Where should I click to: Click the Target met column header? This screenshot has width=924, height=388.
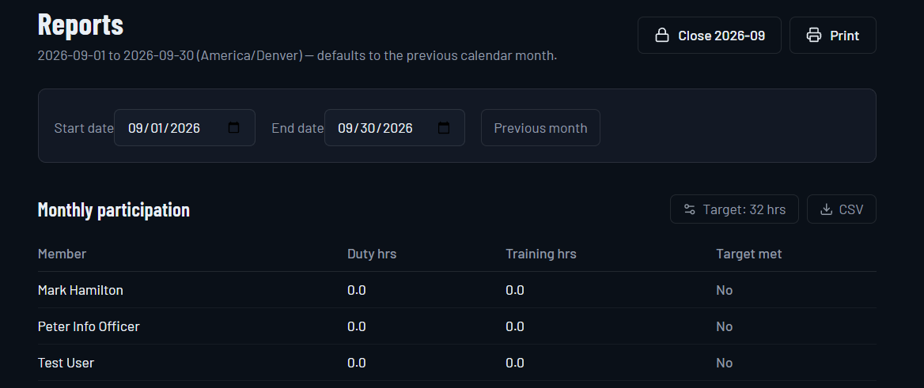pos(749,254)
